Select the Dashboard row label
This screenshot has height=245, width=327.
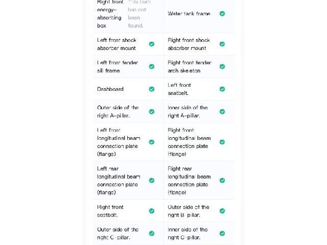(110, 89)
